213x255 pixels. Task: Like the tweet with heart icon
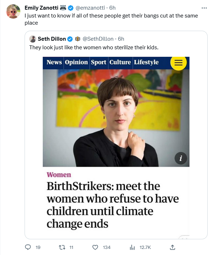pos(95,247)
